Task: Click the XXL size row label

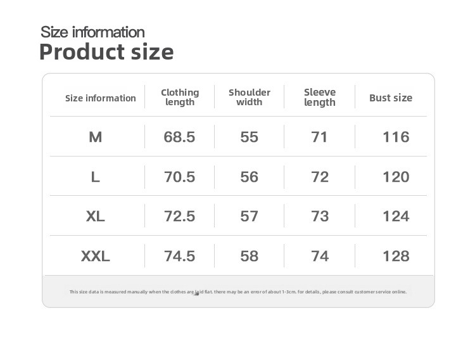Action: (96, 256)
